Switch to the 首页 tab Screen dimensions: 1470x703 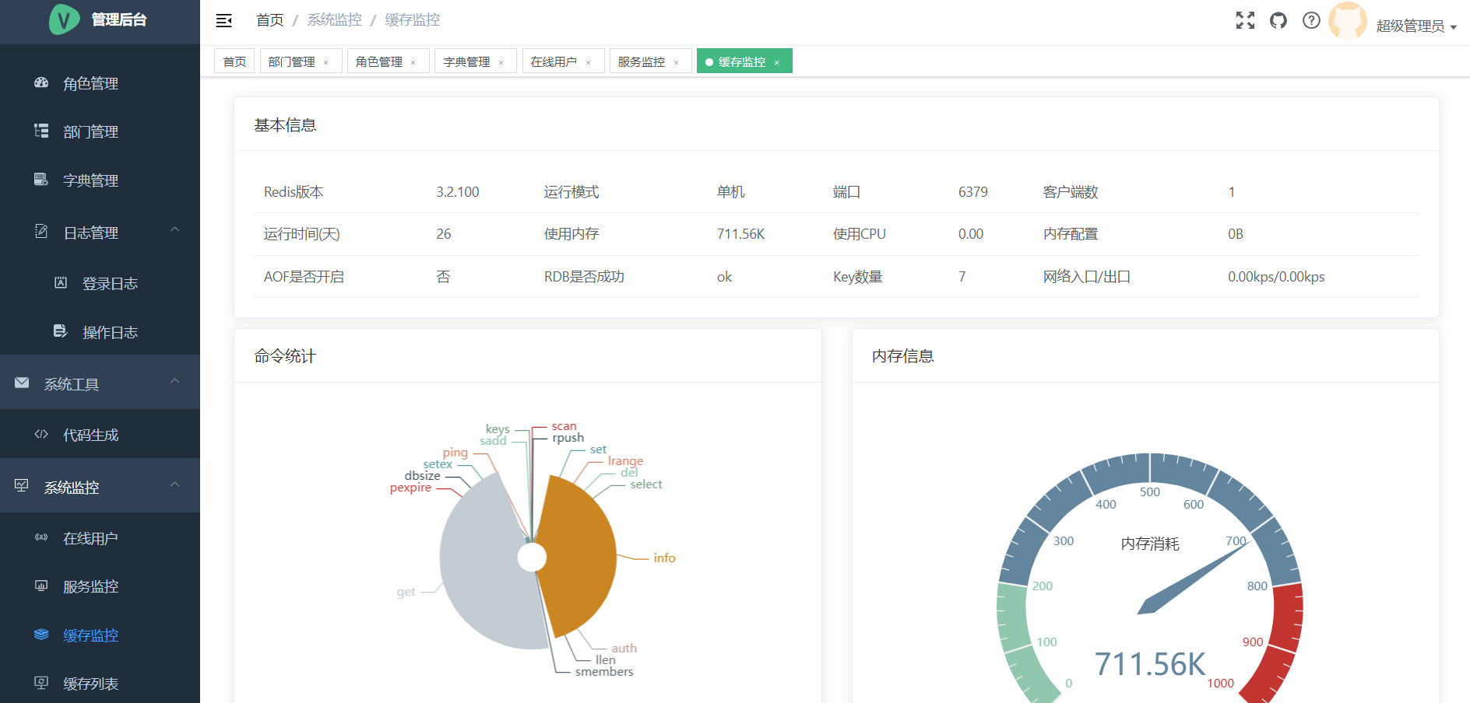click(234, 61)
